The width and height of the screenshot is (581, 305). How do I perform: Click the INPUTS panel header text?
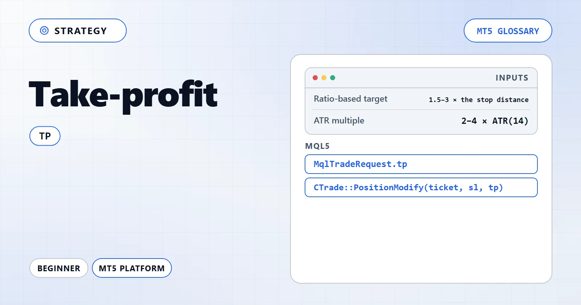pyautogui.click(x=512, y=78)
